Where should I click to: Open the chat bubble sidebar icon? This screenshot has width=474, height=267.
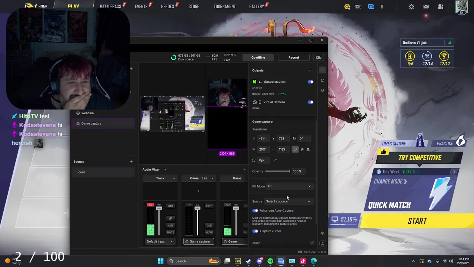pos(323,80)
